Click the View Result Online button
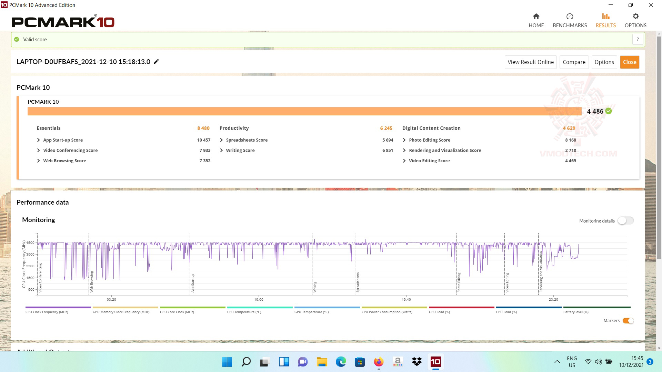The image size is (662, 372). [530, 62]
